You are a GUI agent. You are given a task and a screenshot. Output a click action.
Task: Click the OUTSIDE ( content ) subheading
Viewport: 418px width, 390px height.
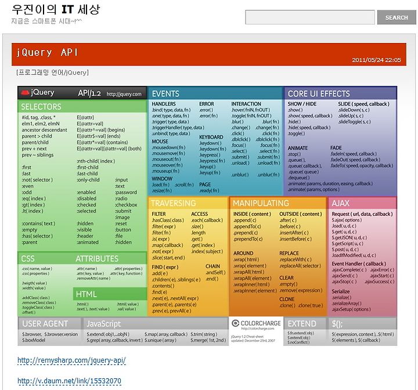click(x=301, y=214)
